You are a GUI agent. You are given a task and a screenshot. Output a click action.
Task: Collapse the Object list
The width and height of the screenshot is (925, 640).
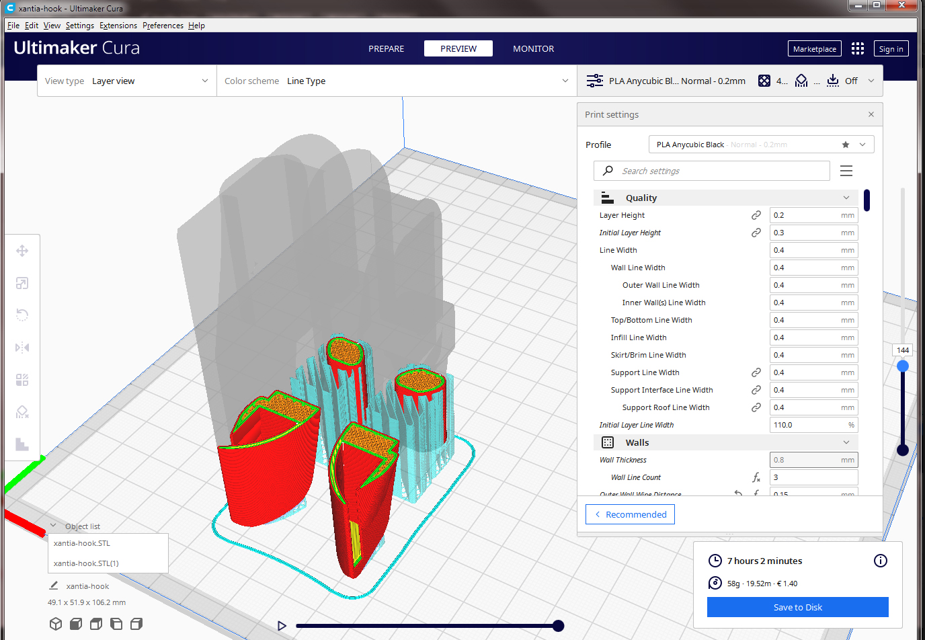[53, 526]
